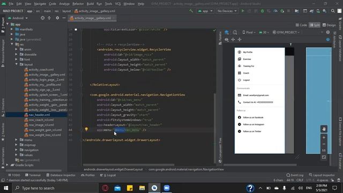
Task: Click the Make Project hammer icon
Action: 191,11
